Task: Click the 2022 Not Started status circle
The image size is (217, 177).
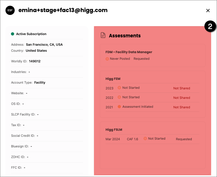Action: point(119,97)
